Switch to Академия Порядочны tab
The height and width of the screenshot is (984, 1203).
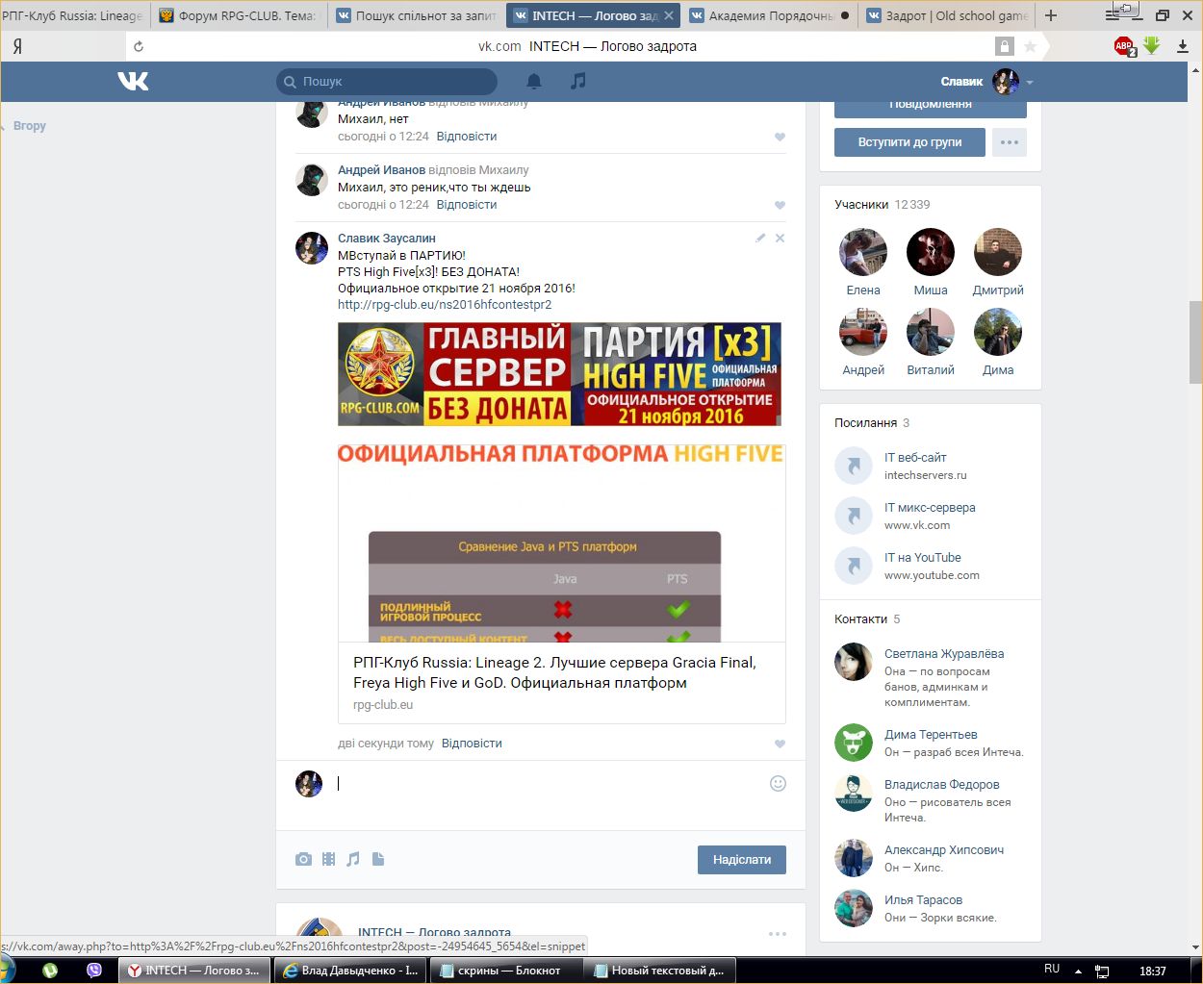(770, 15)
